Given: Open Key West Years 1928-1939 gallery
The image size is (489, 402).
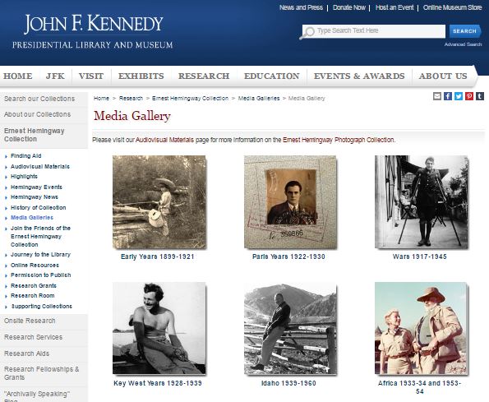Looking at the screenshot, I should [x=159, y=328].
